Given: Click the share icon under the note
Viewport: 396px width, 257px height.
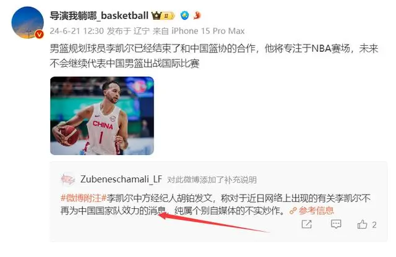Looking at the screenshot, I should (307, 224).
